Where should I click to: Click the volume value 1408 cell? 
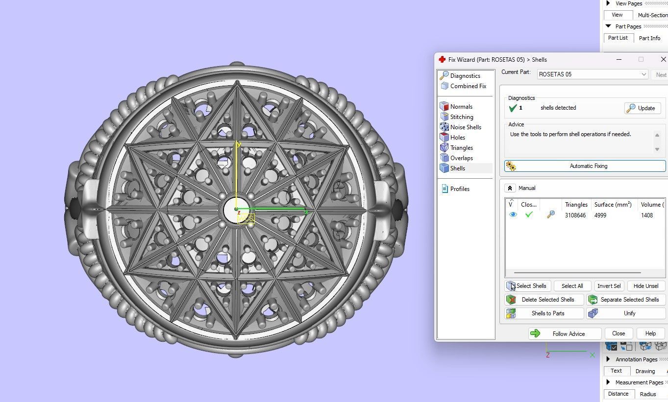coord(647,215)
